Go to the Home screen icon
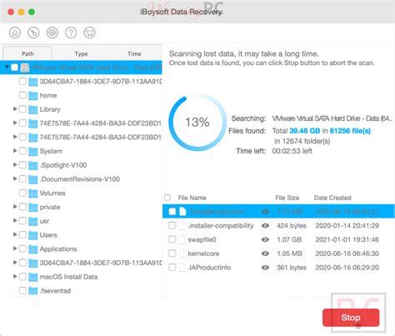 [x=15, y=33]
